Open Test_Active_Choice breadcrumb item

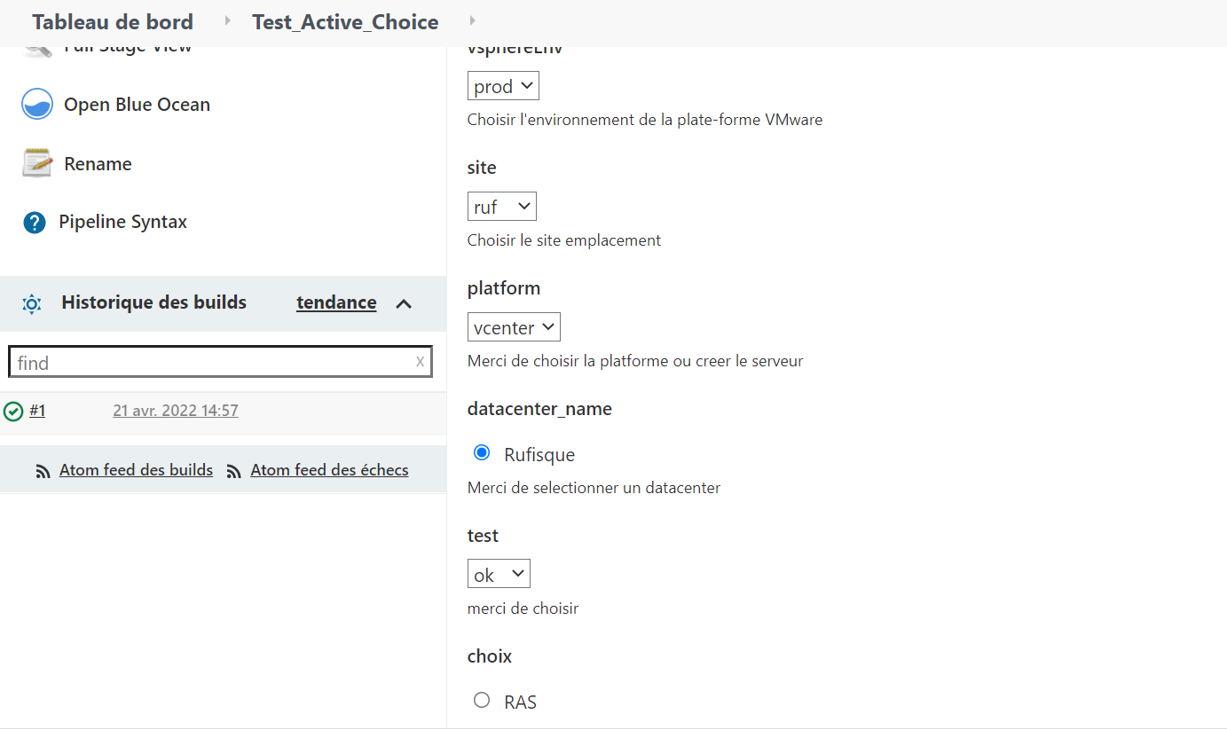pyautogui.click(x=345, y=21)
